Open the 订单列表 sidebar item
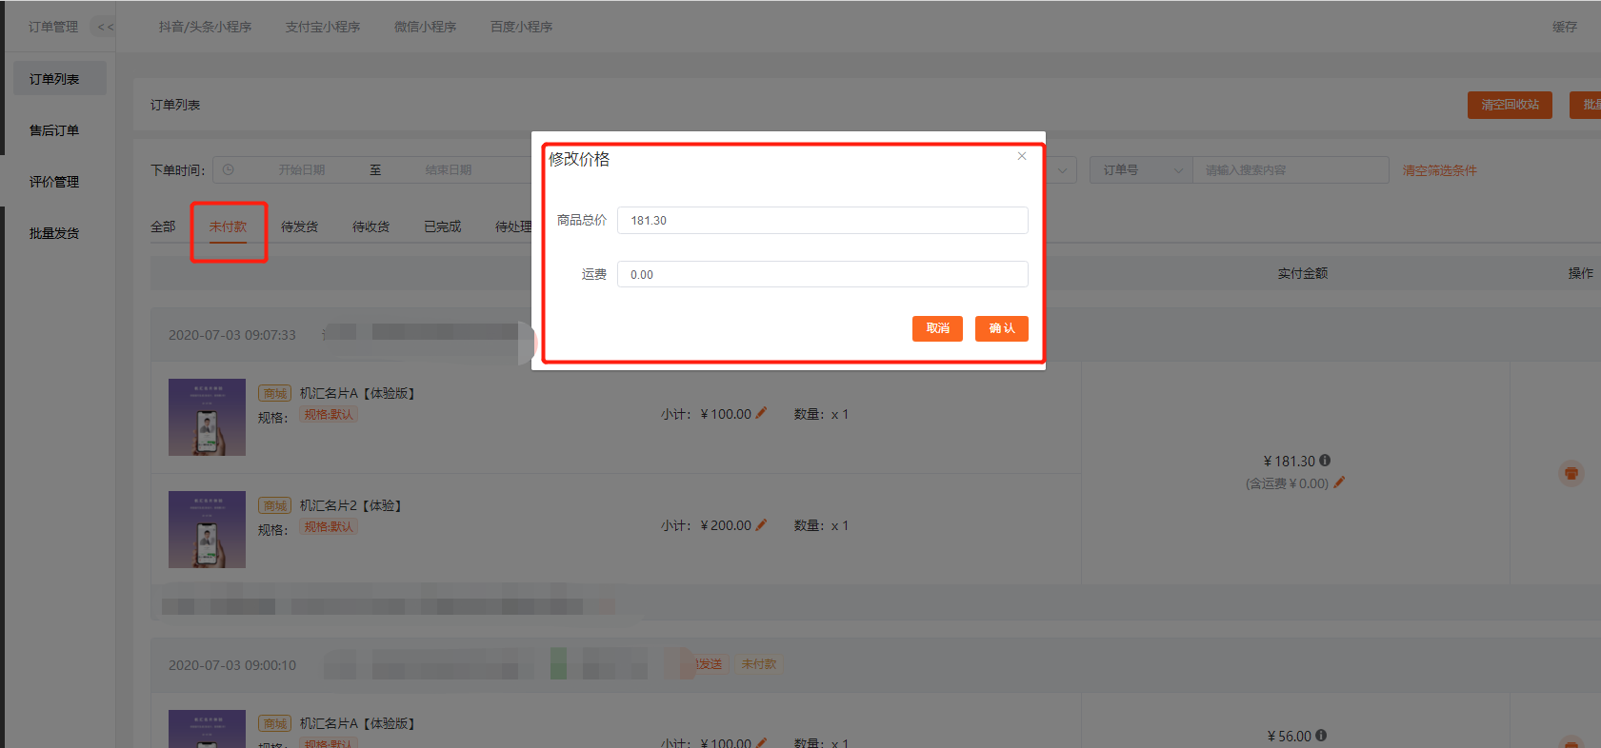 click(x=60, y=79)
